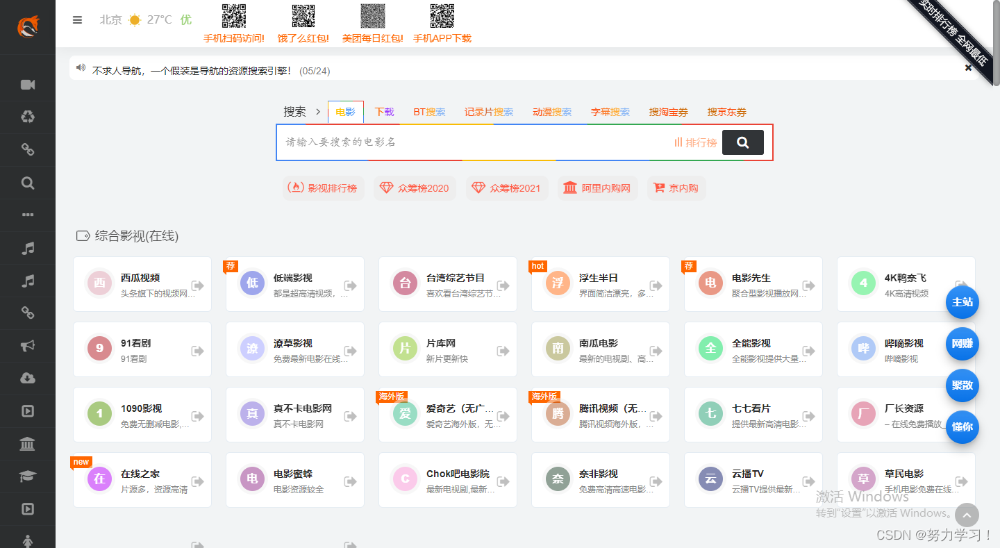Viewport: 1000px width, 548px height.
Task: Click the 饿了么红包 QR code
Action: 303,16
